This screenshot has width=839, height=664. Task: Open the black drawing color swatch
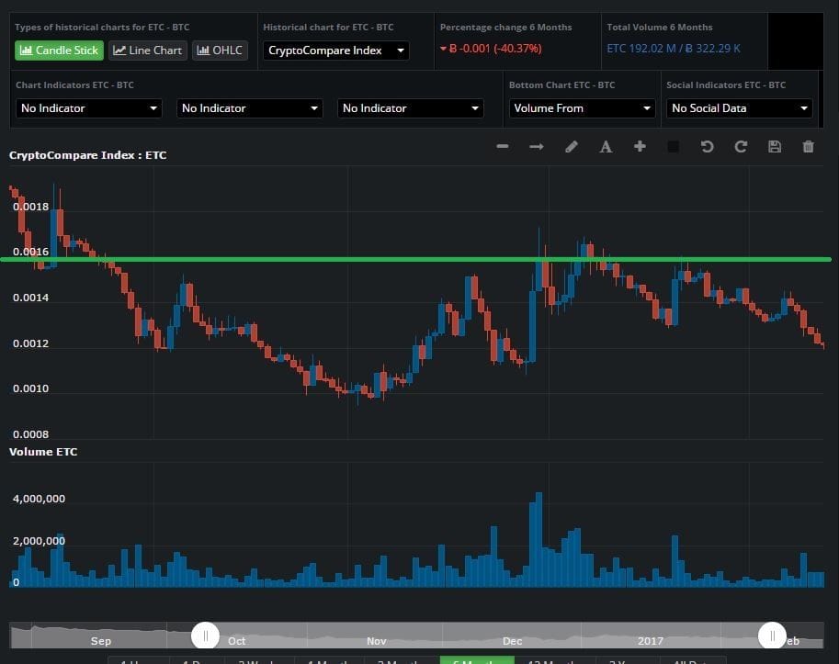click(x=673, y=147)
